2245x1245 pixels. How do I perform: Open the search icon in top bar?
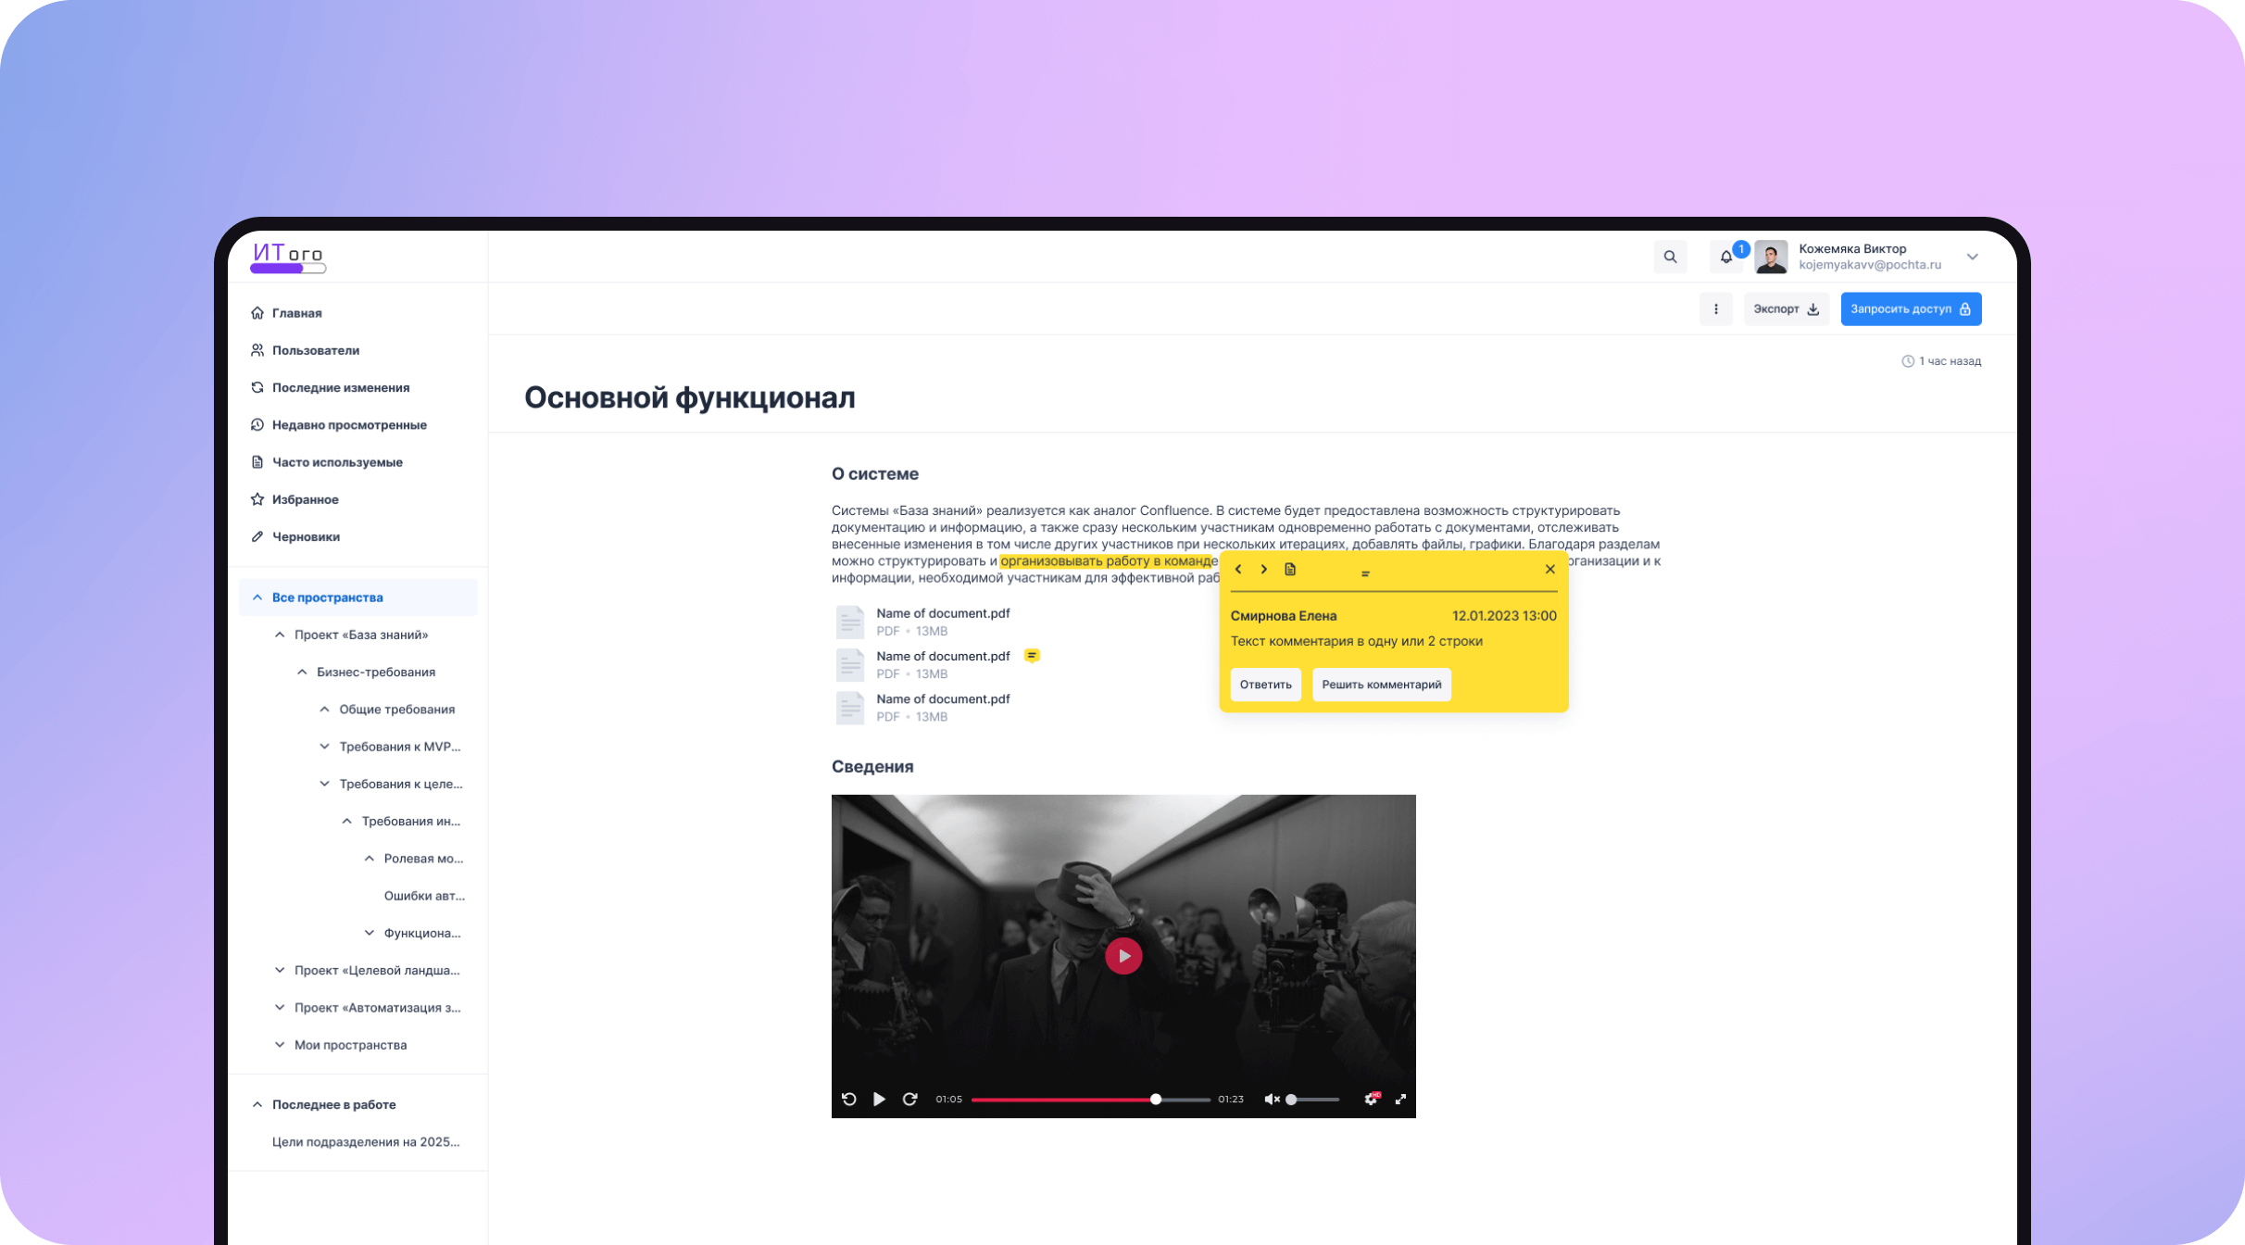(1670, 257)
